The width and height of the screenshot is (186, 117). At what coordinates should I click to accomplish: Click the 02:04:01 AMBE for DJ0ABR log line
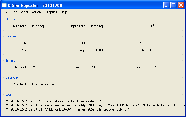[x=67, y=109]
